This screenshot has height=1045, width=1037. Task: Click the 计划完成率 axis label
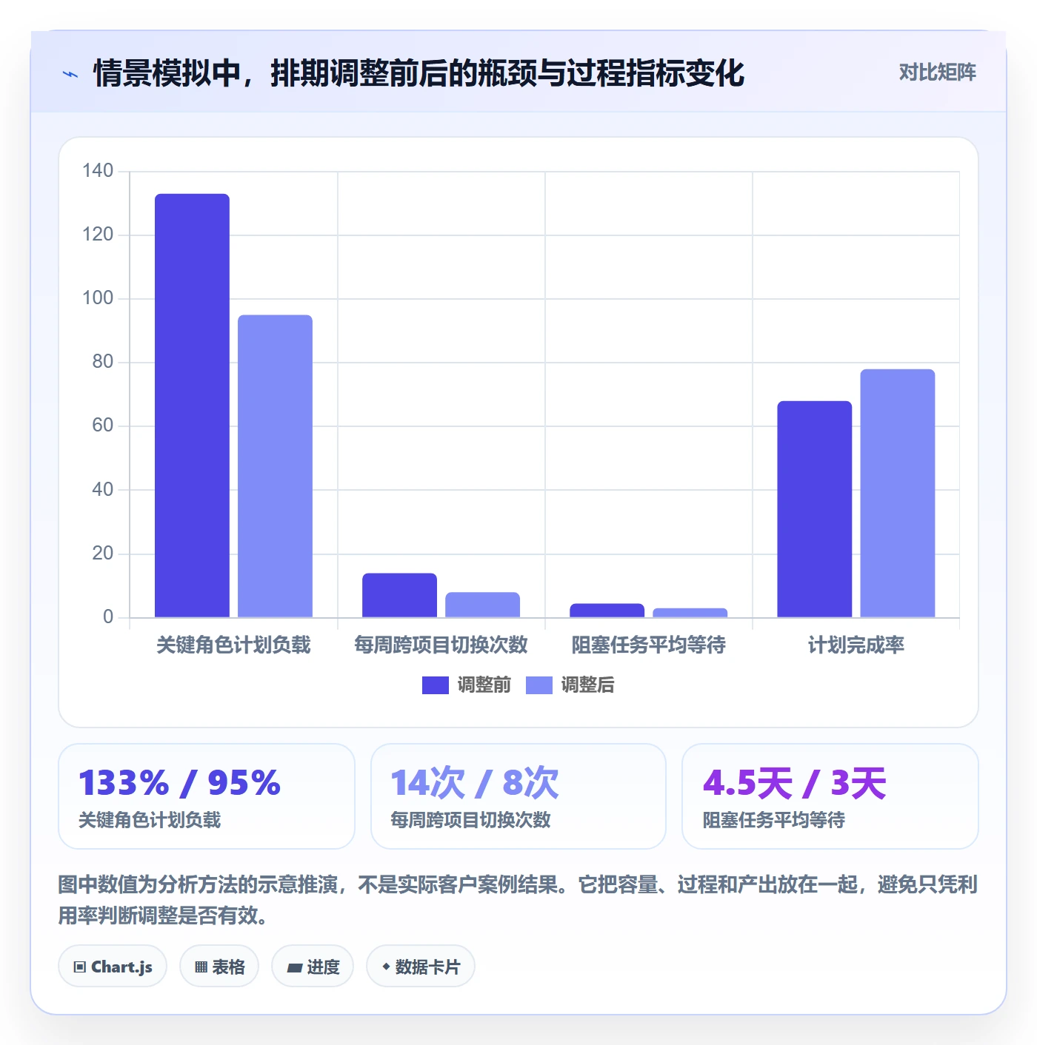tap(856, 645)
